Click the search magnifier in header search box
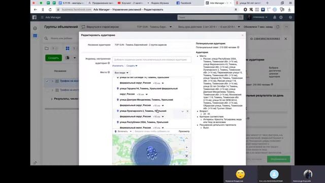This screenshot has width=325, height=183. click(x=240, y=17)
